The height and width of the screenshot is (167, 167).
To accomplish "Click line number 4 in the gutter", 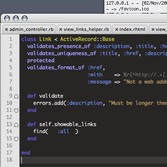I will 11,61.
